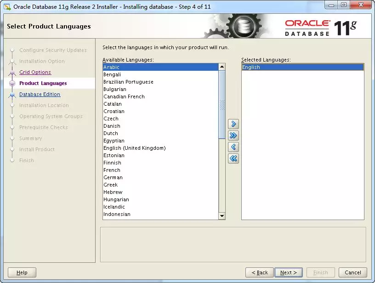Choose Catalan from available languages

(x=160, y=104)
